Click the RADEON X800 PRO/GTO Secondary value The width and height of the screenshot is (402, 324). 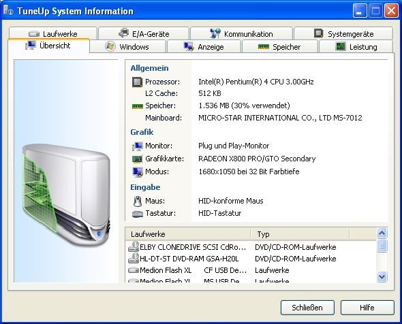[257, 159]
